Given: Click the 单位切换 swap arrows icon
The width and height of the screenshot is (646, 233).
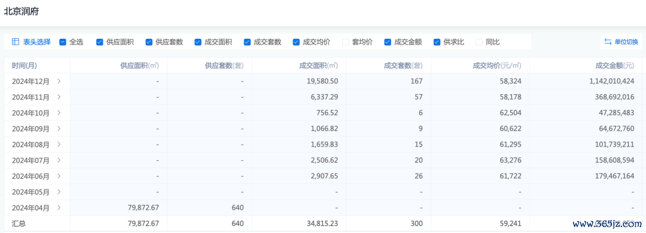Looking at the screenshot, I should click(x=608, y=42).
